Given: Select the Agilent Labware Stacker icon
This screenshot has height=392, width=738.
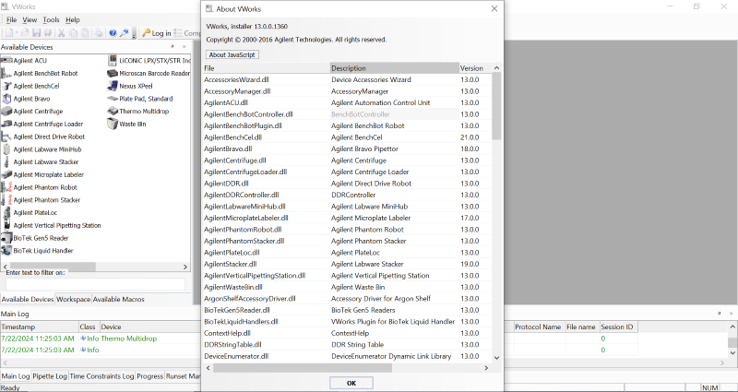Looking at the screenshot, I should pyautogui.click(x=6, y=162).
